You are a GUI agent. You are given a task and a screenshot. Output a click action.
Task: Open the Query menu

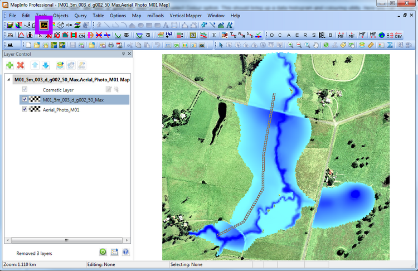[80, 16]
